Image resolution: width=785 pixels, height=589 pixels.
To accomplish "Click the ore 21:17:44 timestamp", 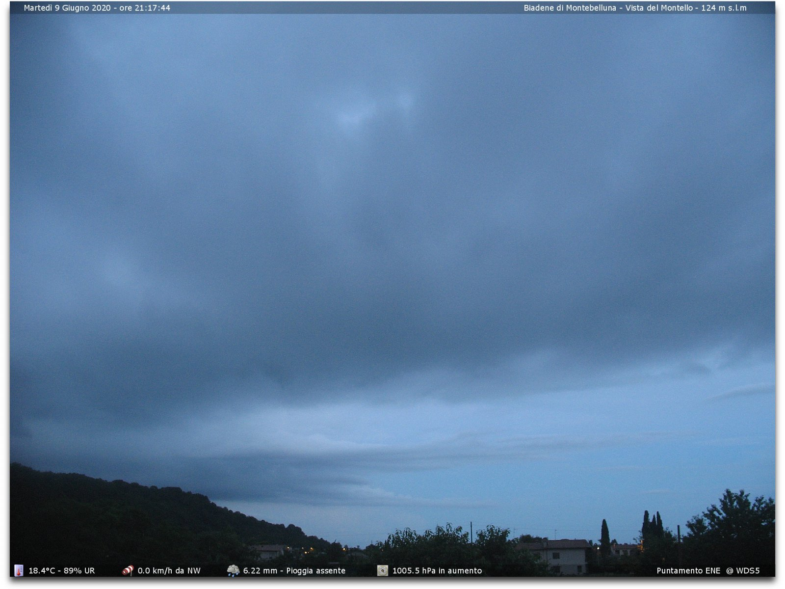I will [145, 8].
